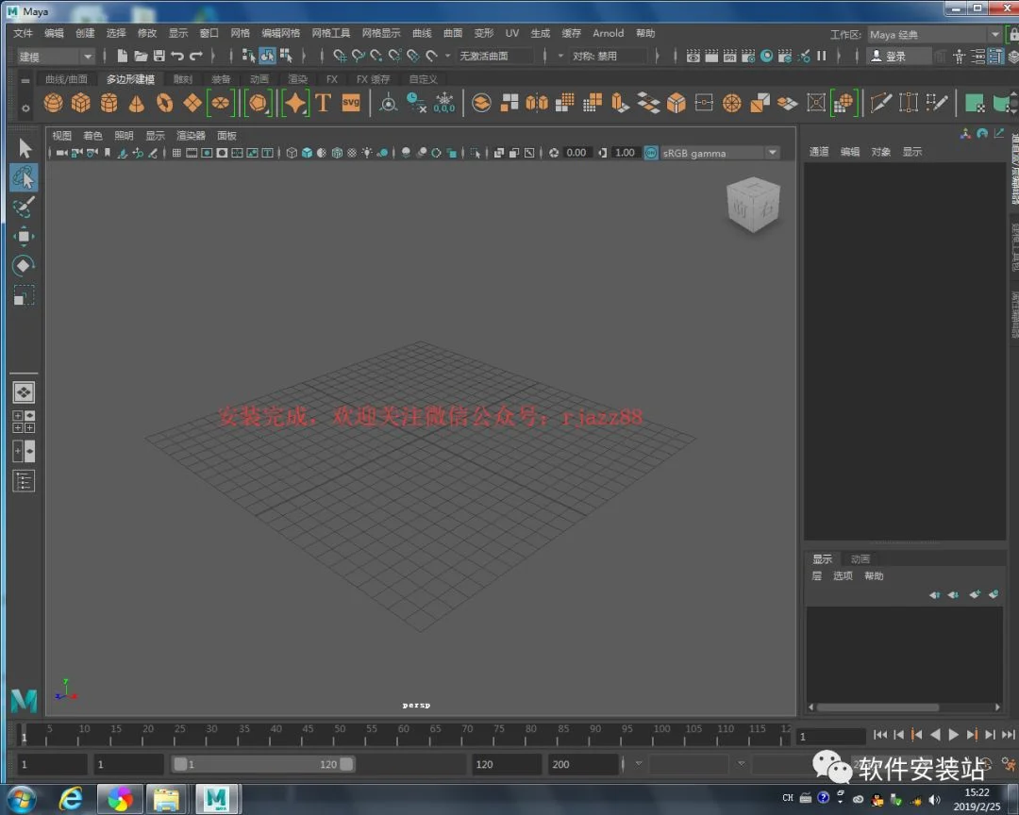Switch to the 曲线/曲面 shelf tab
Image resolution: width=1019 pixels, height=815 pixels.
[66, 78]
